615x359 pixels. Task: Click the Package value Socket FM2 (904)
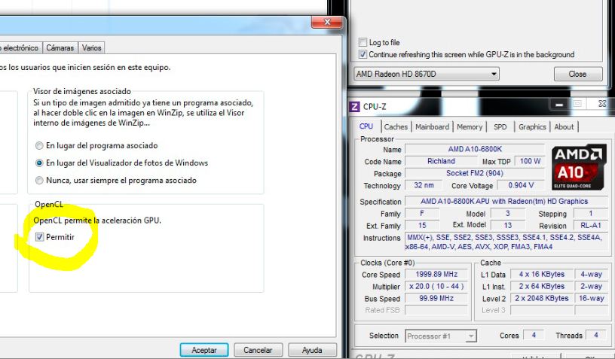pos(475,173)
